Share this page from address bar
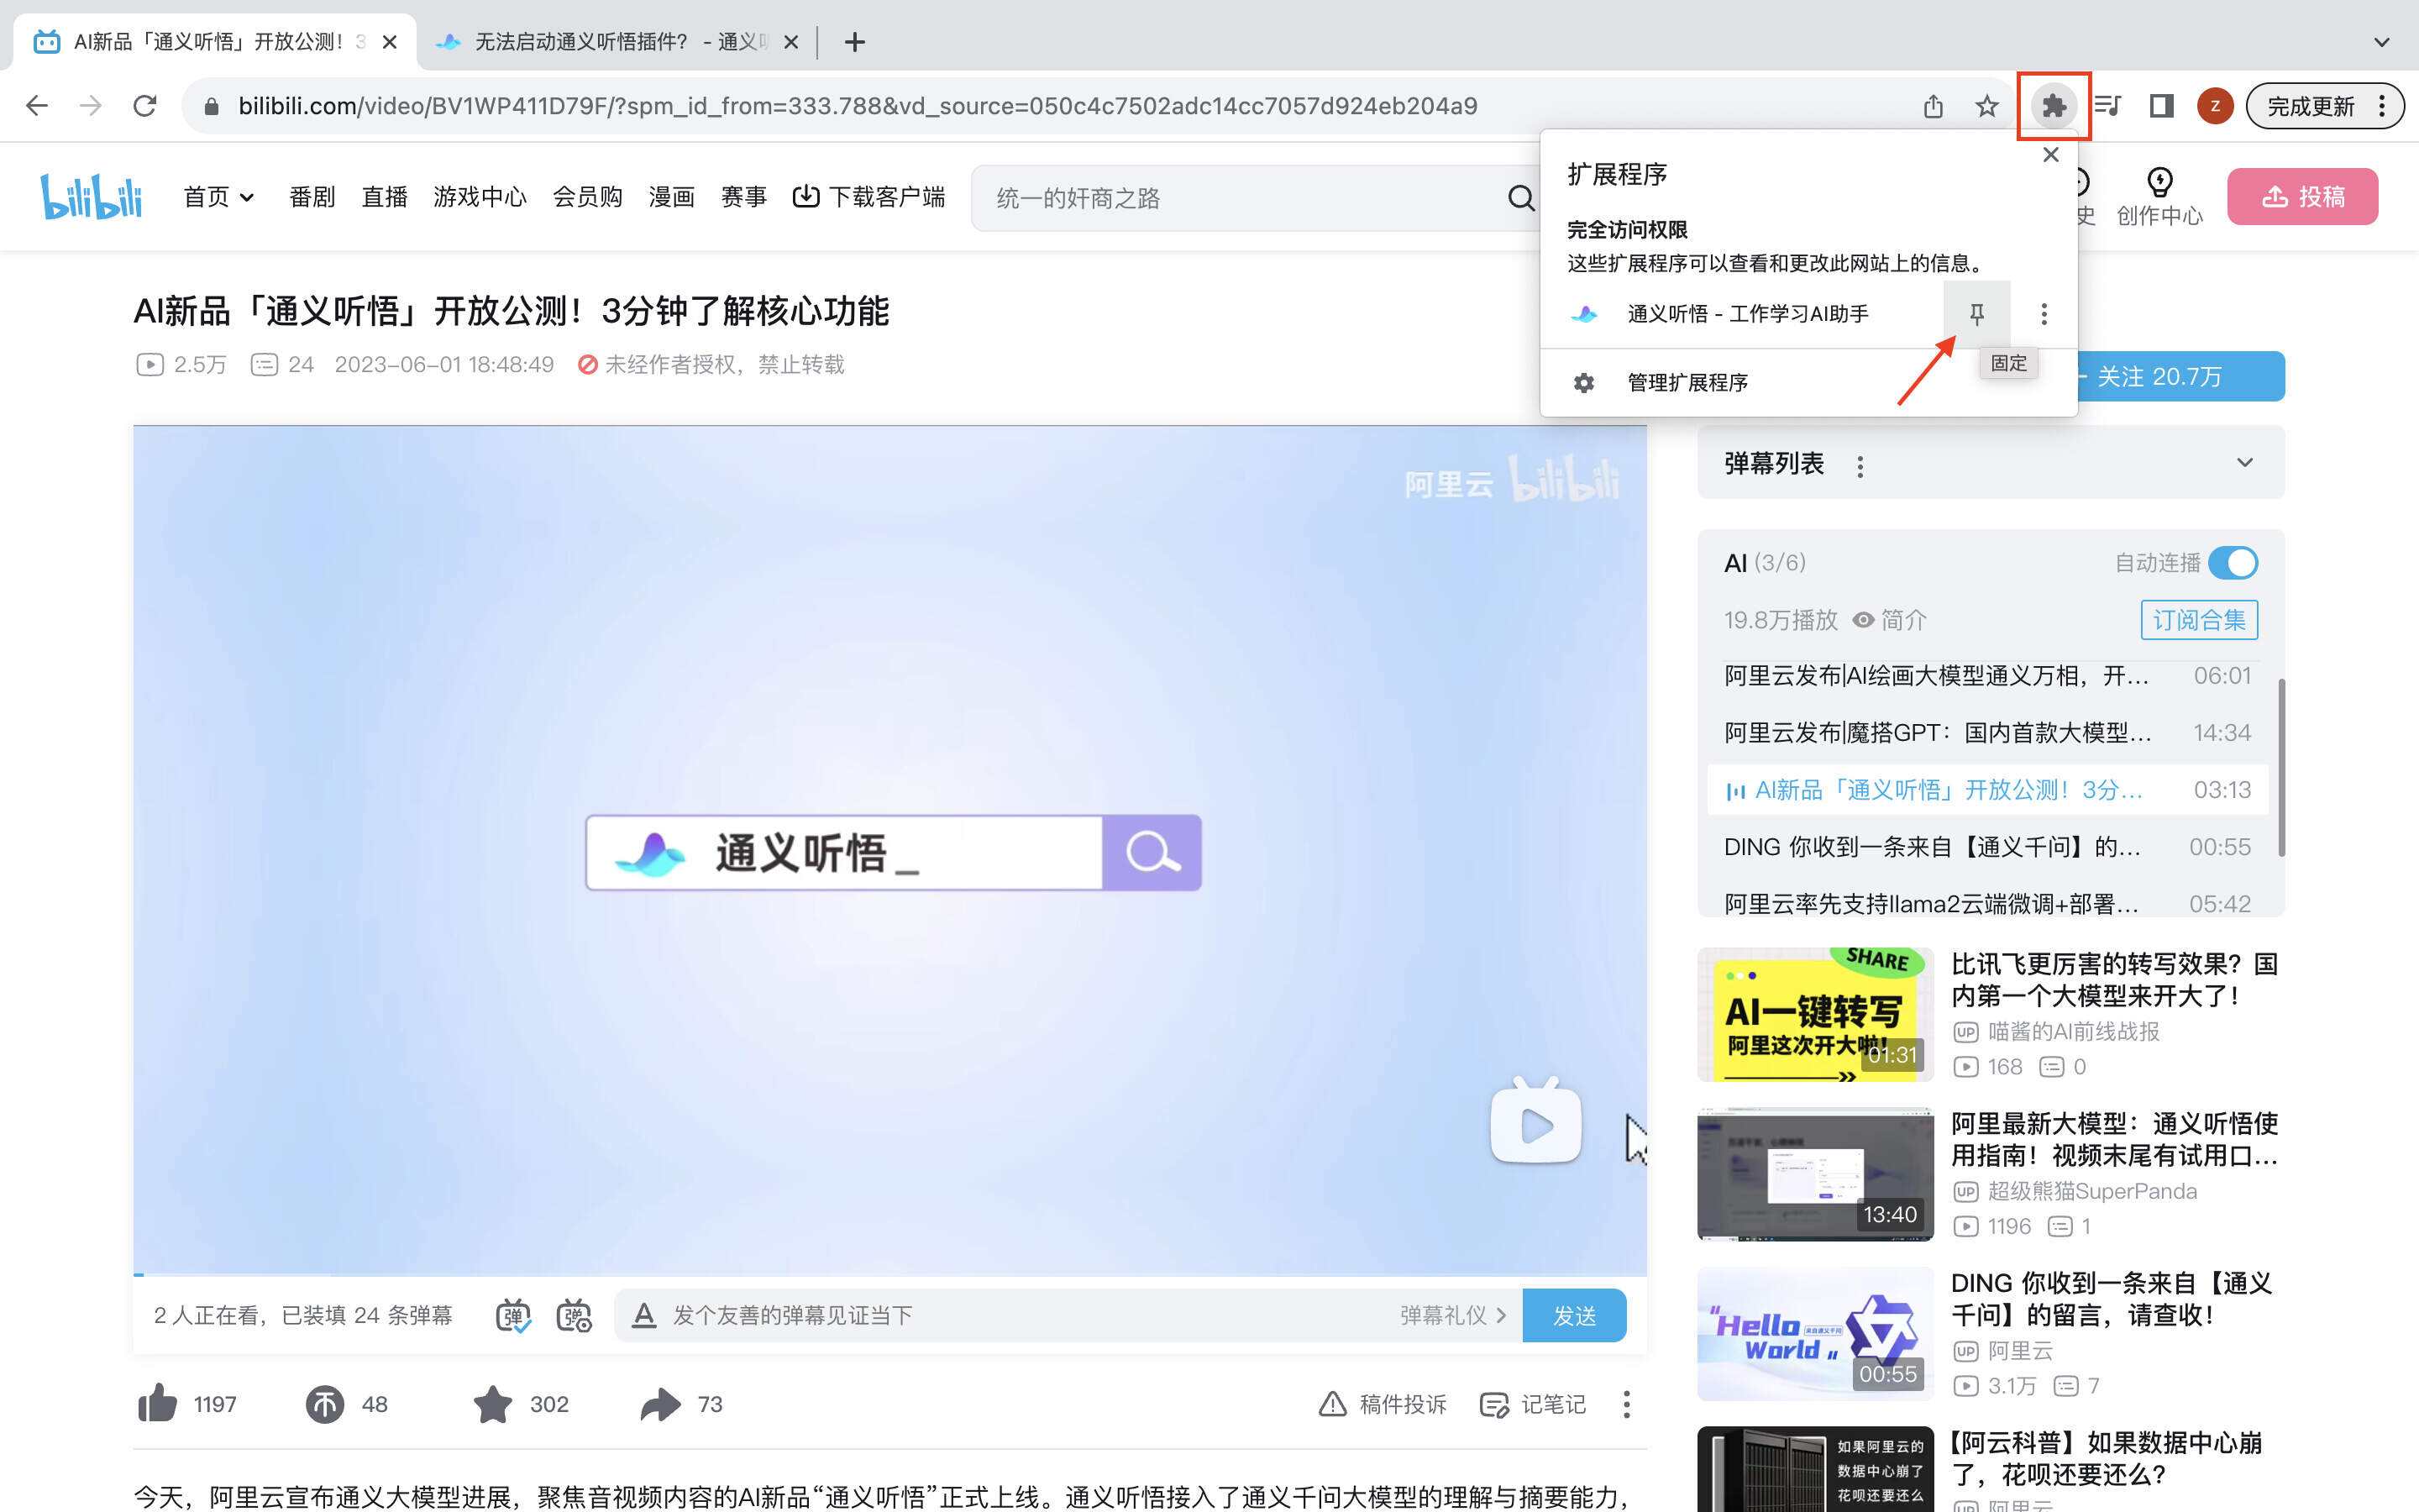Screen dimensions: 2419x1512 [1934, 106]
